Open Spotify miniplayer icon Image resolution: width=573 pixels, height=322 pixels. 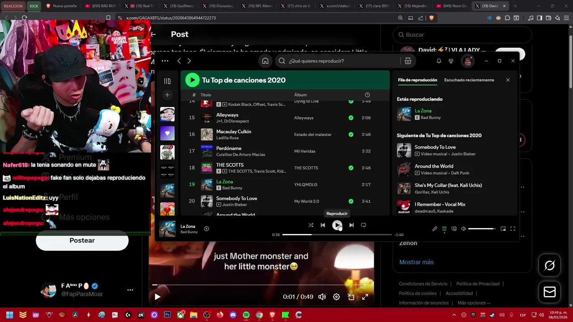[x=503, y=229]
